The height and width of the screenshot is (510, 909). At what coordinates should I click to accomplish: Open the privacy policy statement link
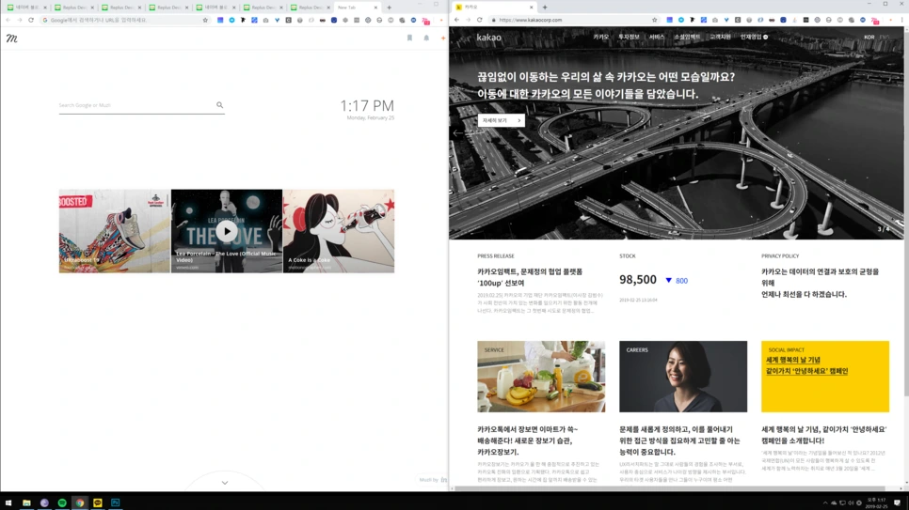[821, 283]
